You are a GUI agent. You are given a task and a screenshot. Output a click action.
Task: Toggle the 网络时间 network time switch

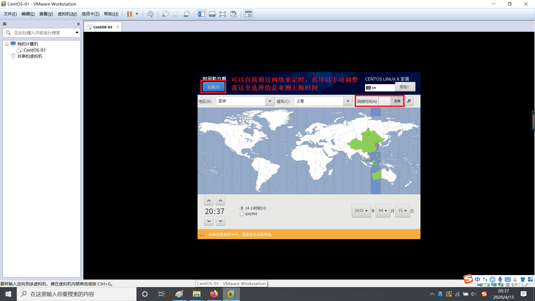(x=391, y=101)
